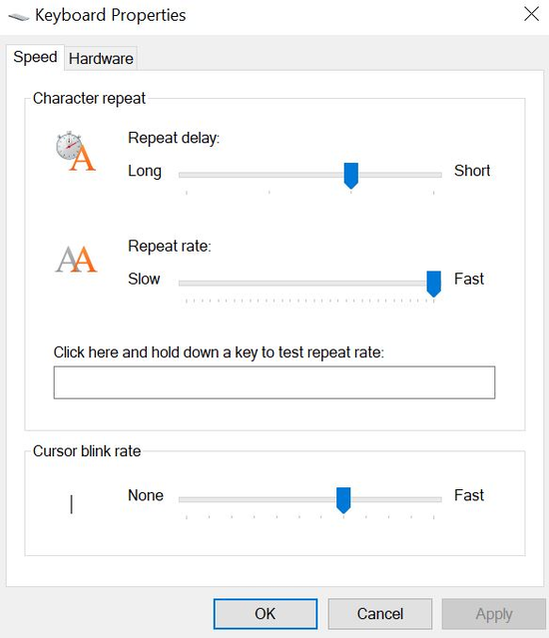This screenshot has height=638, width=549.
Task: Click the blinking cursor preview bar
Action: [x=72, y=504]
